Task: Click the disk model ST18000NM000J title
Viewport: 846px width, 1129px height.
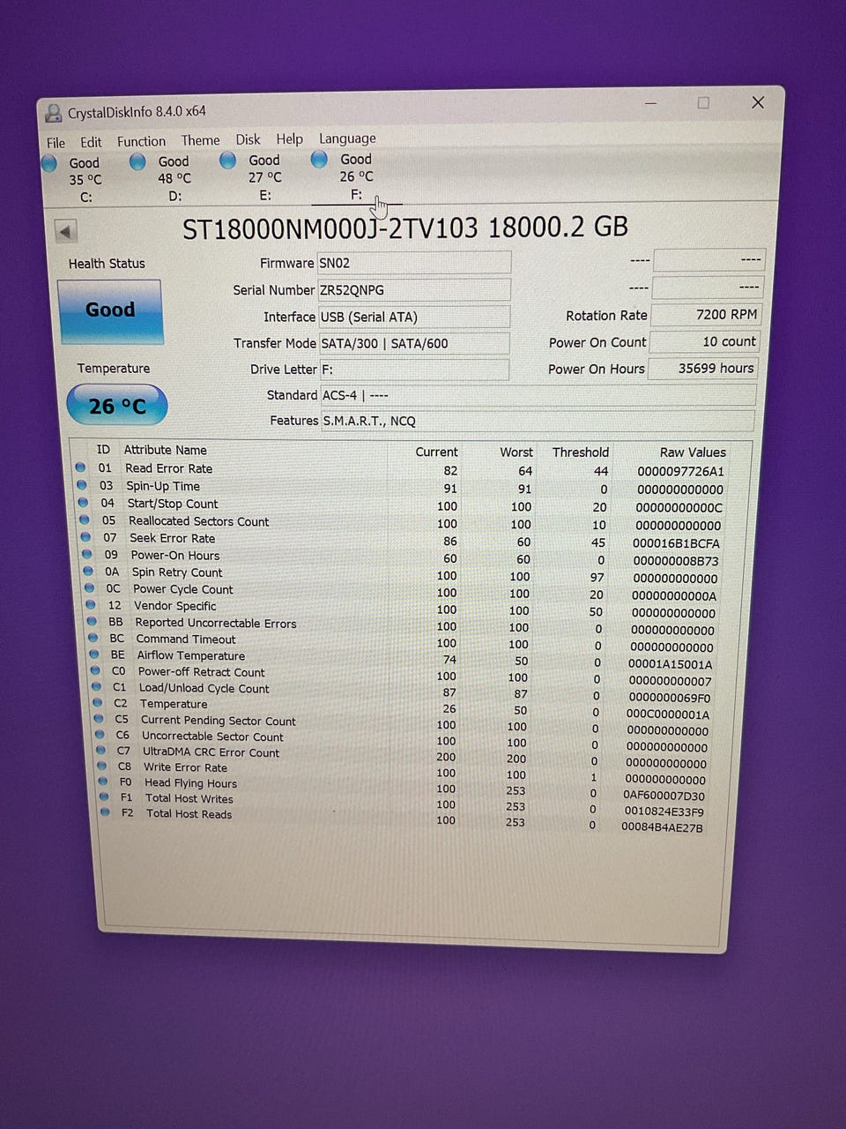Action: pyautogui.click(x=405, y=228)
